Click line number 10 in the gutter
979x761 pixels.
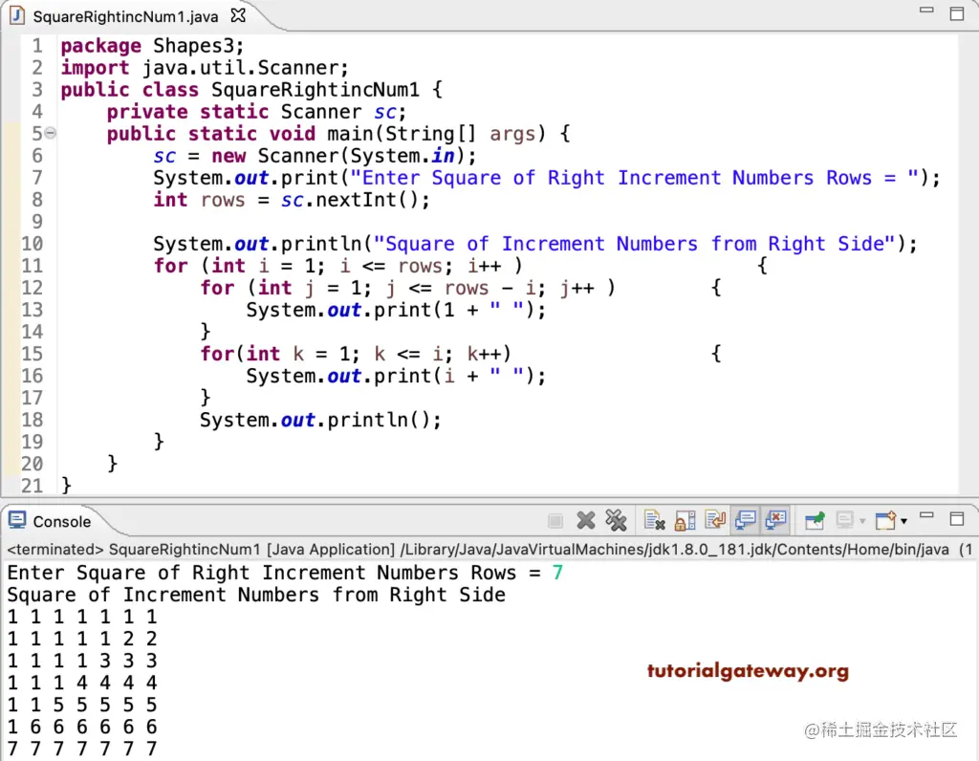click(x=32, y=244)
